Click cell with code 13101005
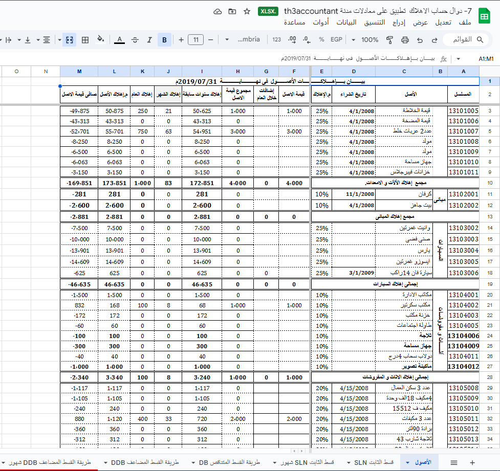The image size is (500, 471). (463, 111)
